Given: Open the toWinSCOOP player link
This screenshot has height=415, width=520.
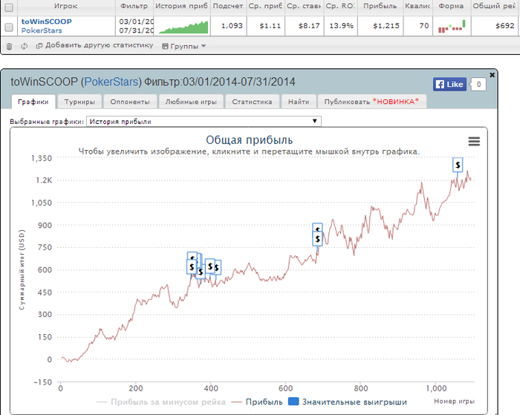Looking at the screenshot, I should pos(46,22).
